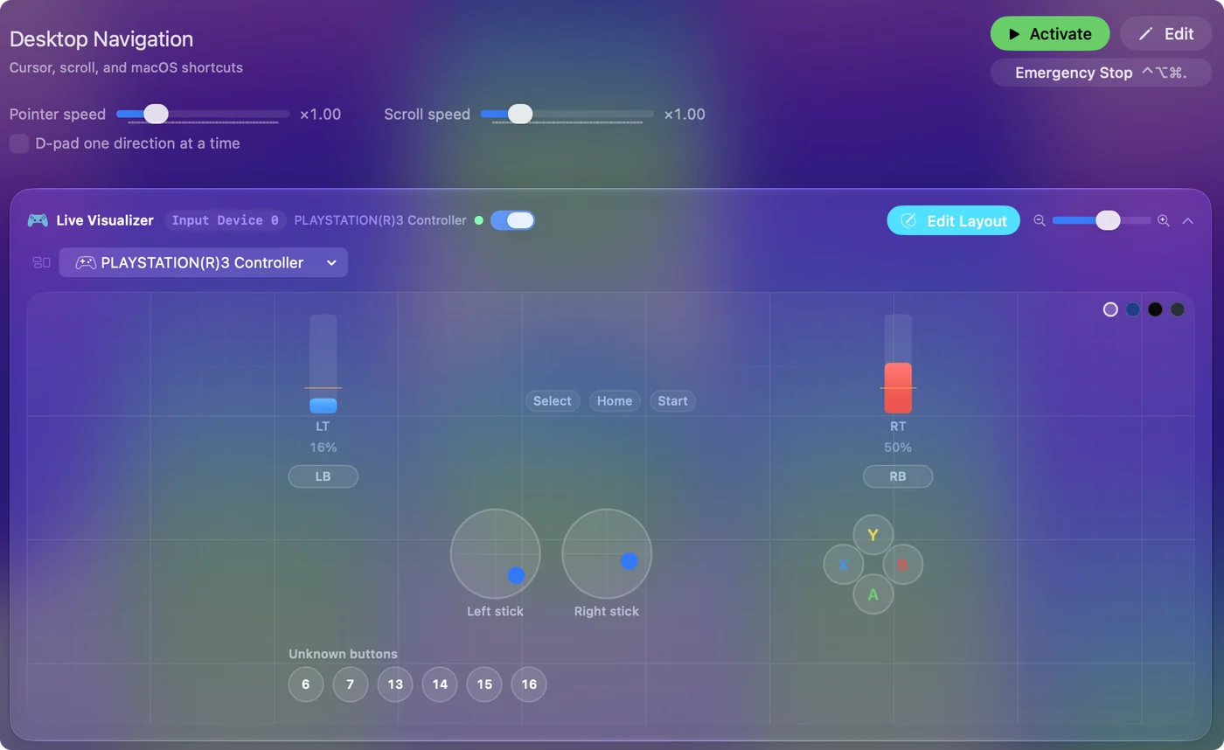Select the black background color swatch

[1155, 309]
